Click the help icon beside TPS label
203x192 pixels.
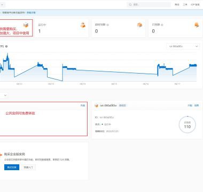(6, 46)
